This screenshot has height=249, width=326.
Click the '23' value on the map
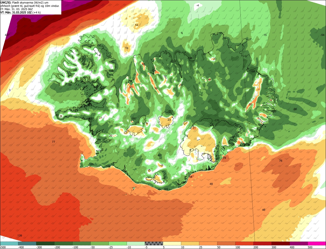[169, 120]
